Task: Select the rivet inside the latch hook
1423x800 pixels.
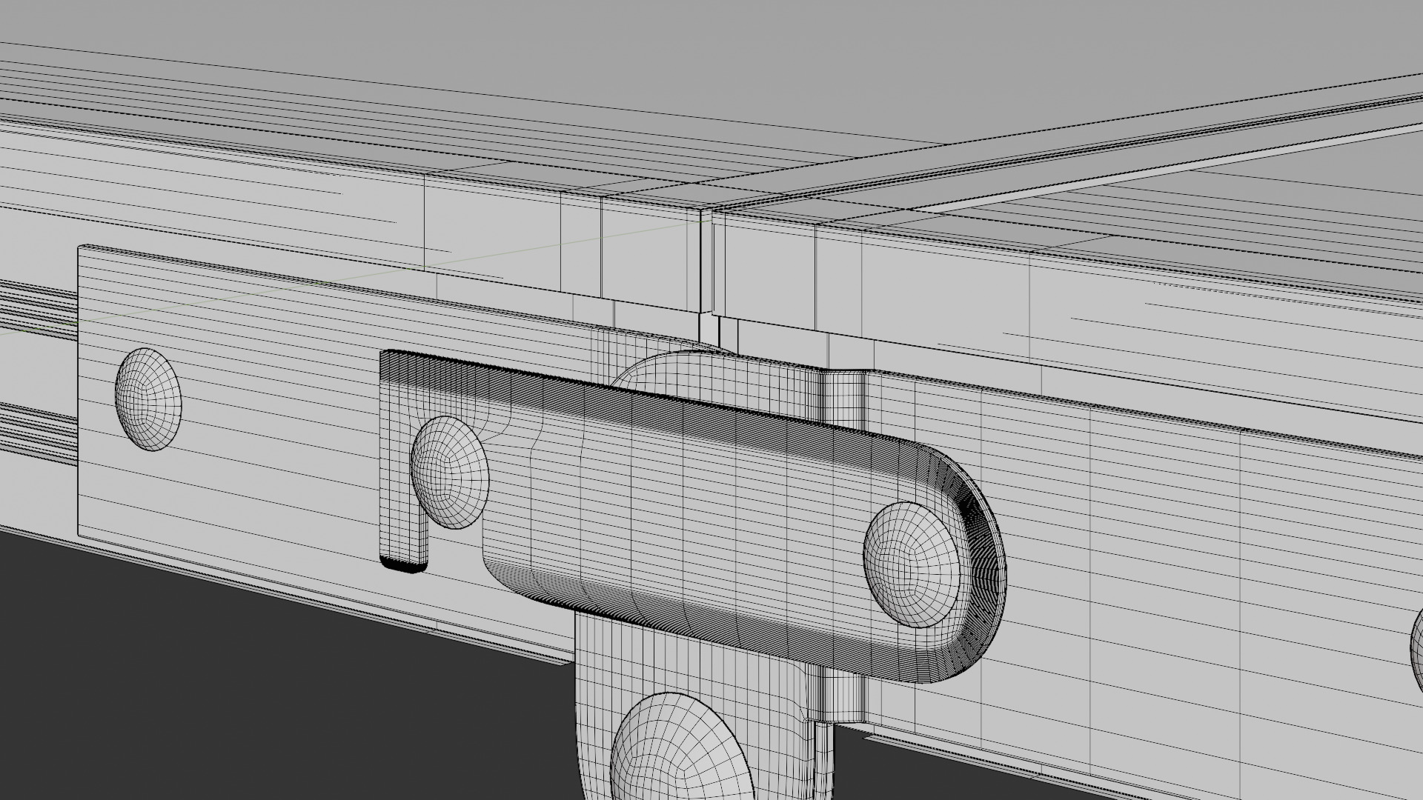Action: (449, 472)
